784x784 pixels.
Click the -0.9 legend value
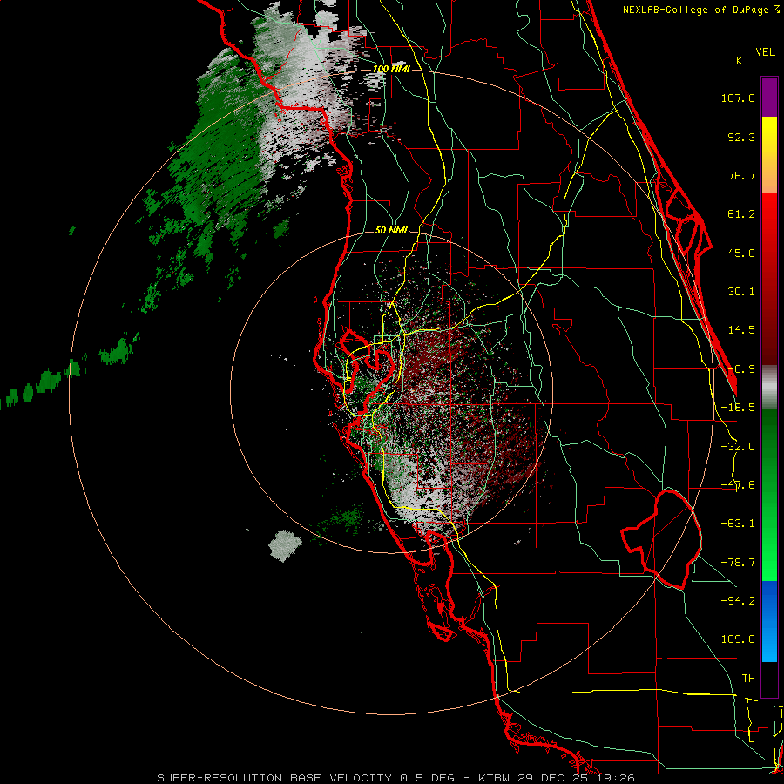tap(741, 369)
